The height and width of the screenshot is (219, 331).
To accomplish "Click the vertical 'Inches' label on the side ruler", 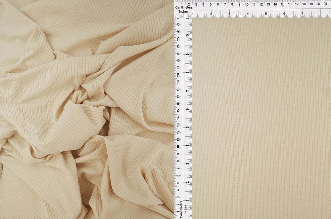I will (x=185, y=209).
